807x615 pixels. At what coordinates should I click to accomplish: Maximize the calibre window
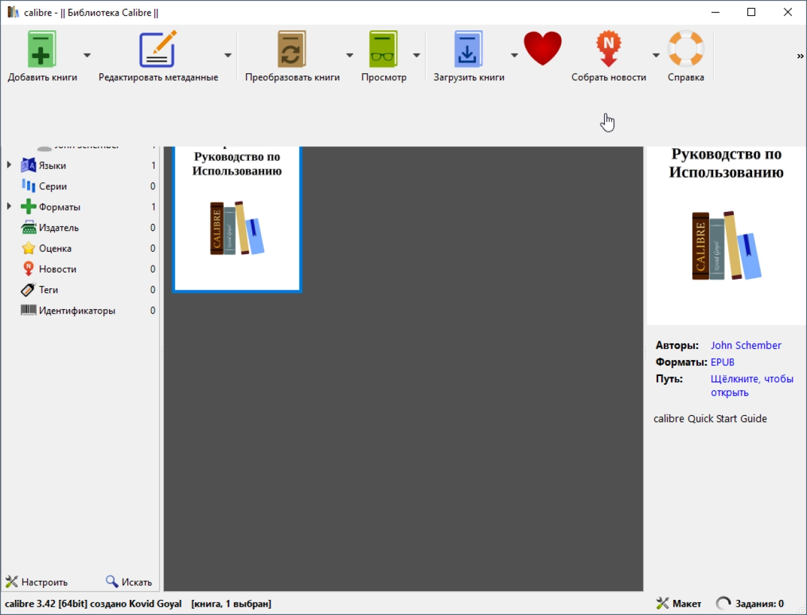pos(751,12)
